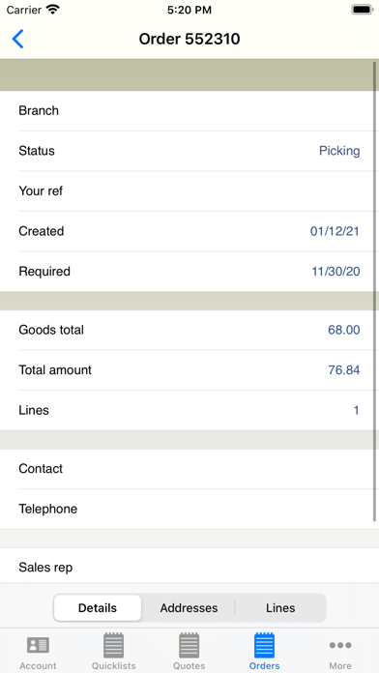Tap the Order 552310 title

(189, 39)
